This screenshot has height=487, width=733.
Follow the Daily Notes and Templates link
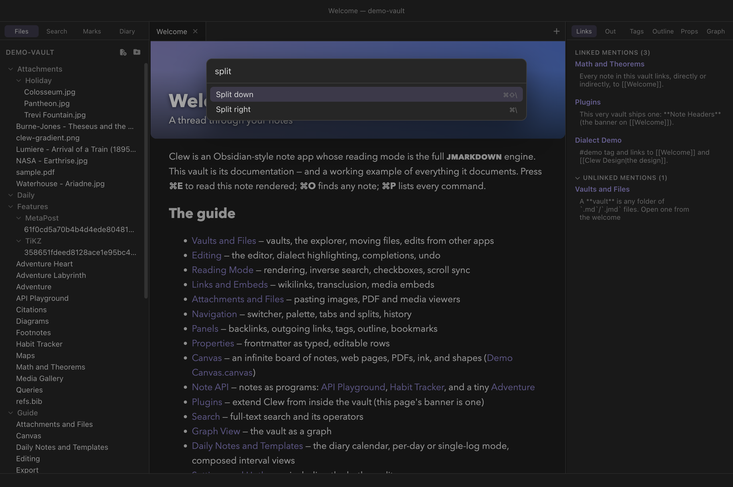[x=247, y=446]
